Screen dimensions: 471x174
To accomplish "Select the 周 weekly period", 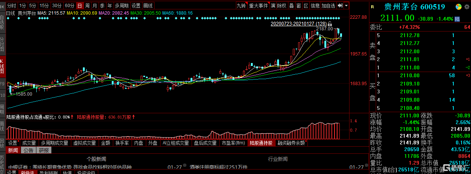I will pos(87,6).
